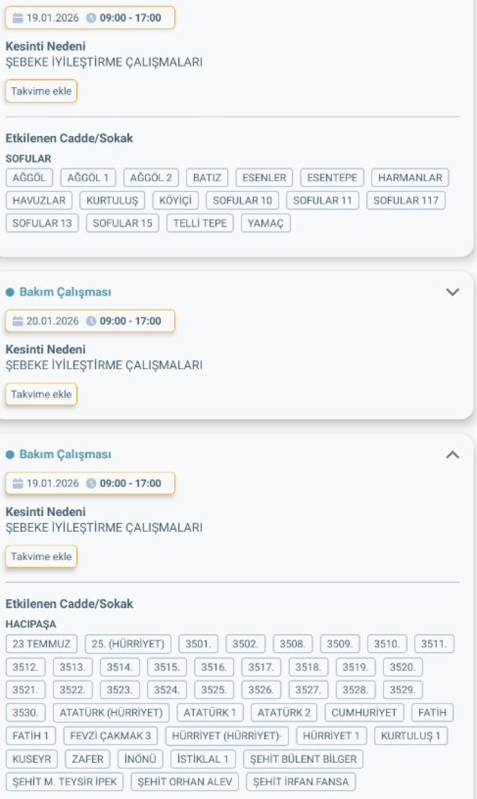Select the FATİH street tag
Viewport: 477px width, 799px height.
(x=432, y=712)
